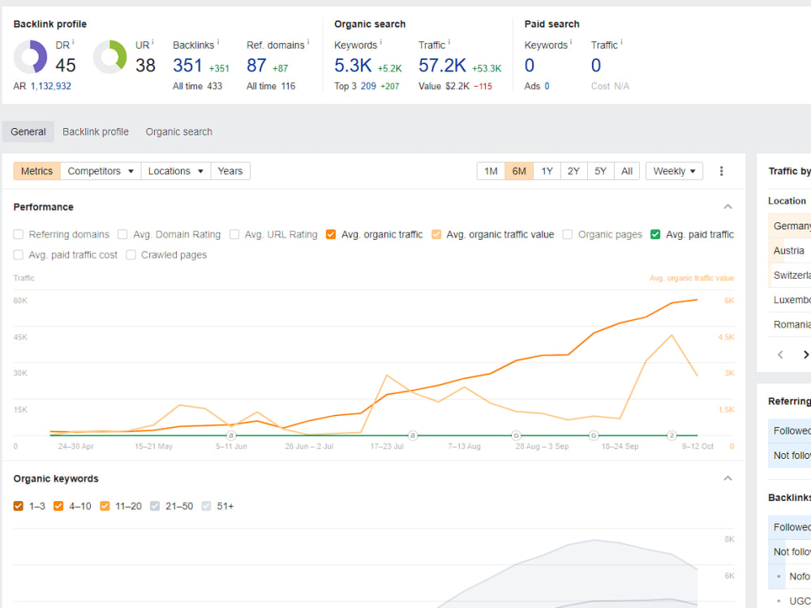The height and width of the screenshot is (608, 811).
Task: Go to next page of locations
Action: 805,355
